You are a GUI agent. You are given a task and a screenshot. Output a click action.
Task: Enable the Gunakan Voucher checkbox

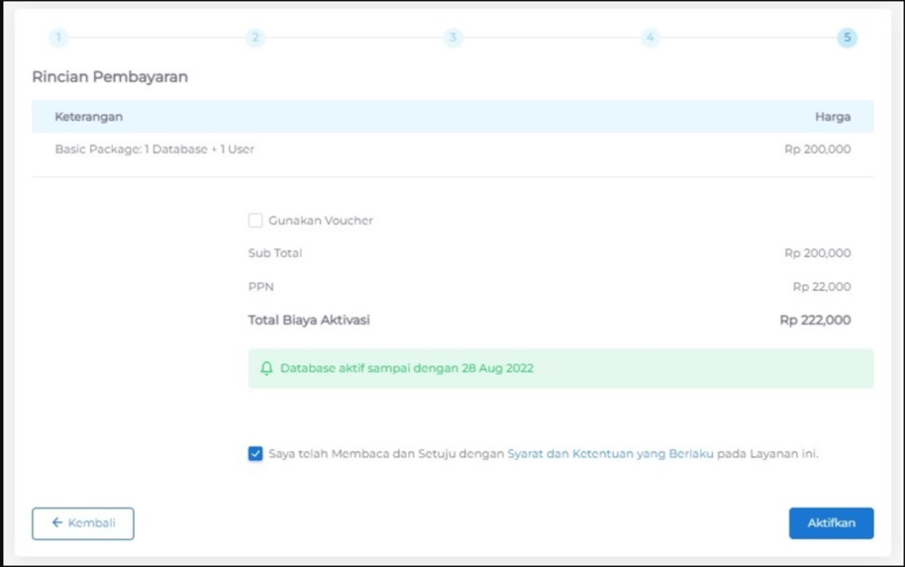[x=255, y=220]
